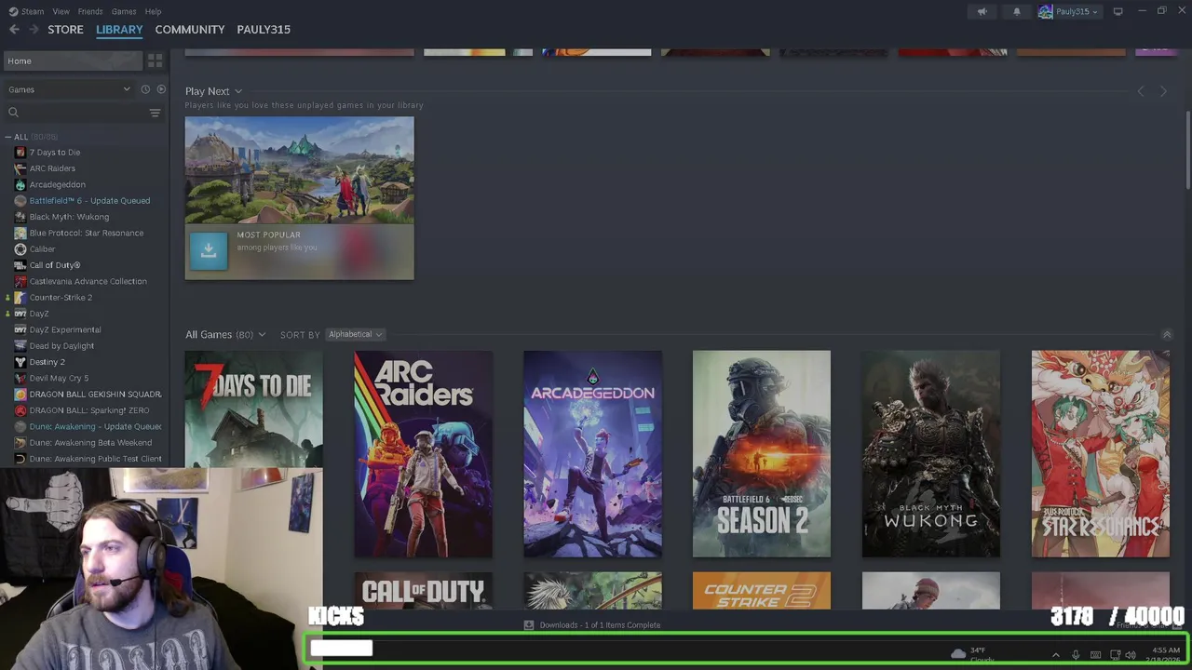Viewport: 1192px width, 670px height.
Task: Switch to the COMMUNITY tab
Action: click(190, 30)
